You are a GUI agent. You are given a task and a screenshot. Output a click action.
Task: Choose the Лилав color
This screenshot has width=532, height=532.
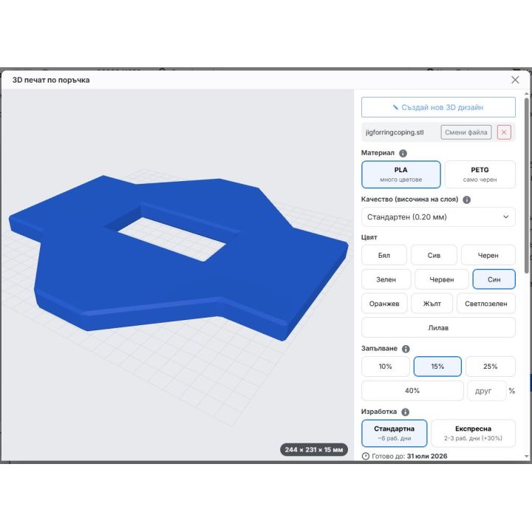click(438, 327)
